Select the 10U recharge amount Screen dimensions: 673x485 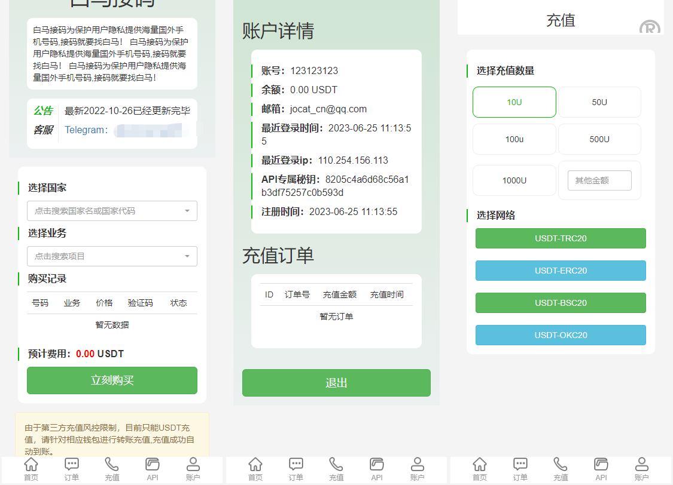[x=514, y=102]
